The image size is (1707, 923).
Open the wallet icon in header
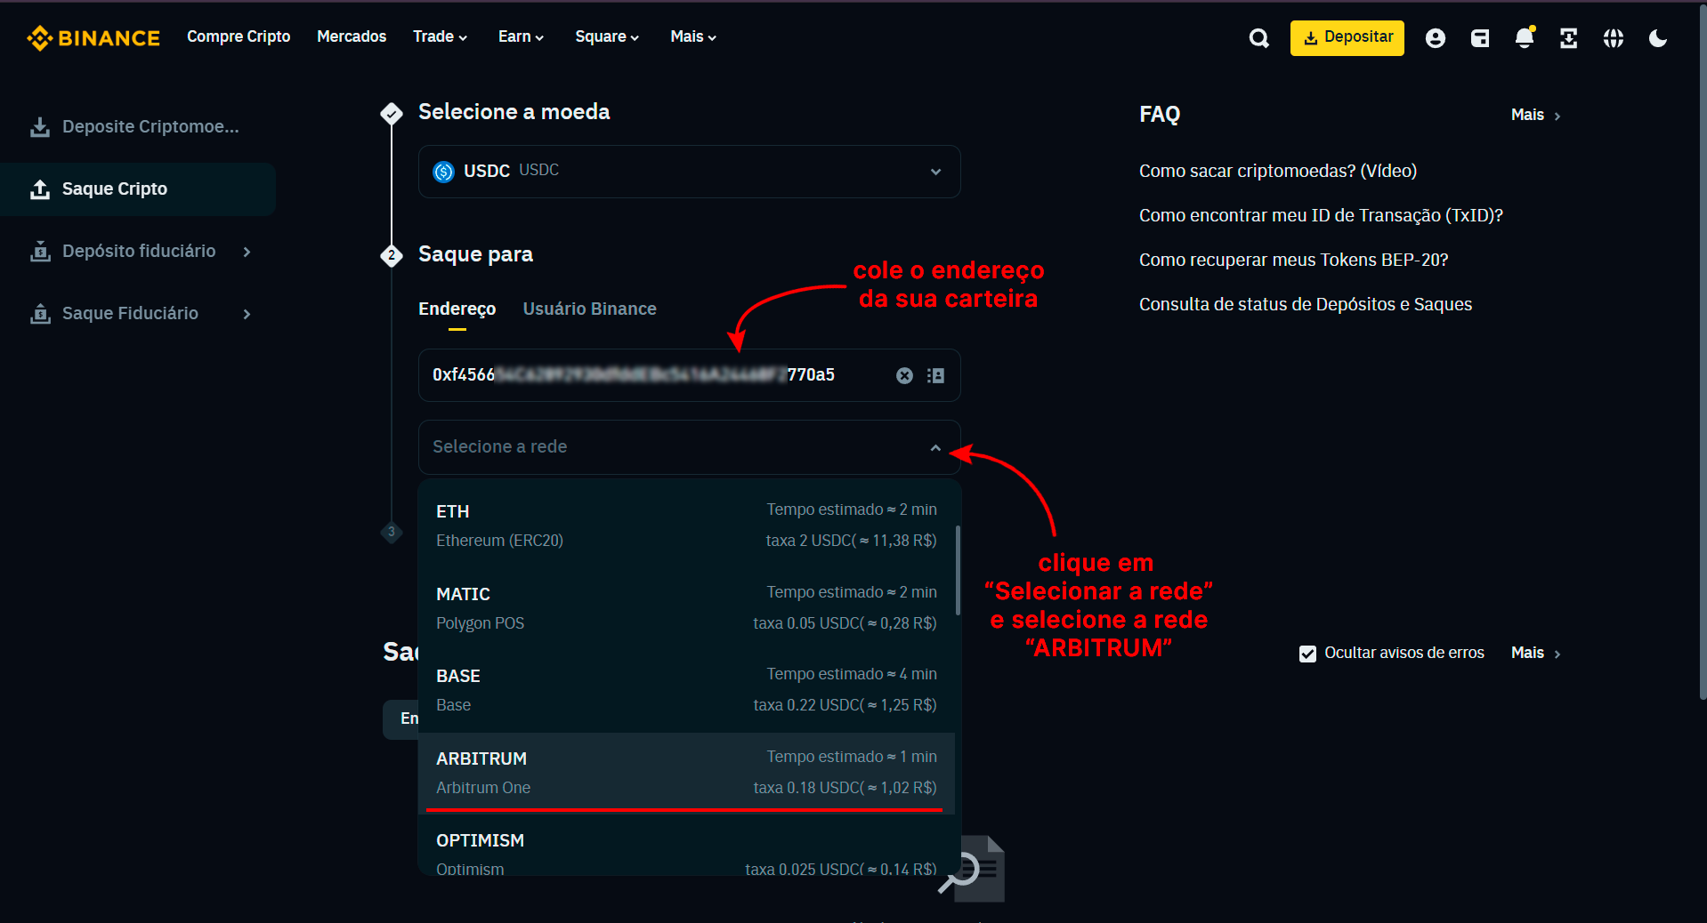coord(1480,38)
